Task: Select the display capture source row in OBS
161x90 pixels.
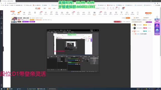Action: pos(62,61)
